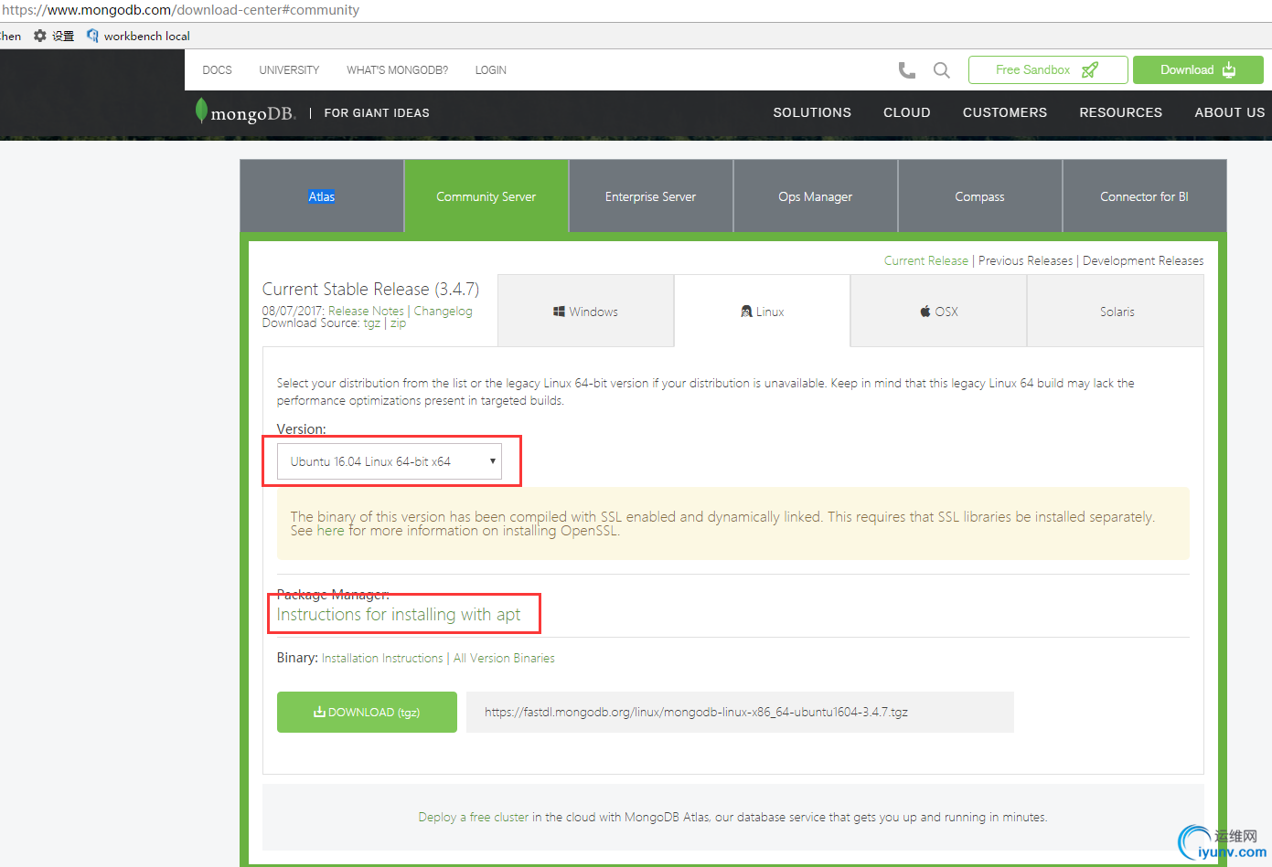Screen dimensions: 1272x867
Task: Select the Community Server tab
Action: pos(486,196)
